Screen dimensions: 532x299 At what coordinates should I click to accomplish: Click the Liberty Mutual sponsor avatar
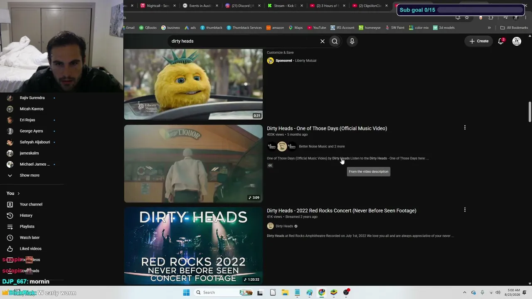pos(270,61)
